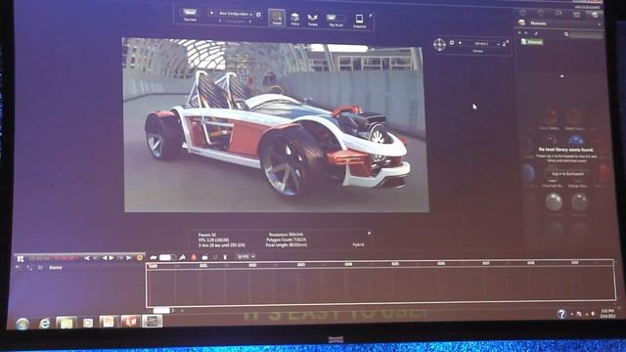The height and width of the screenshot is (352, 626).
Task: Open Internet Explorer from the taskbar
Action: point(44,323)
